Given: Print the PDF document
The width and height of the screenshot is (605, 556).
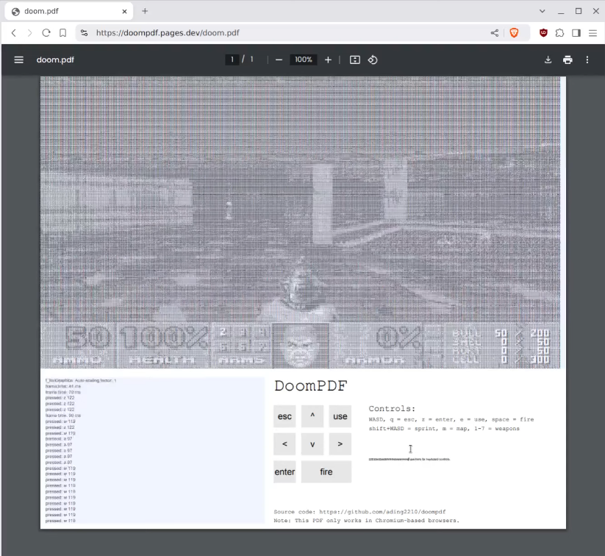Looking at the screenshot, I should click(x=568, y=60).
